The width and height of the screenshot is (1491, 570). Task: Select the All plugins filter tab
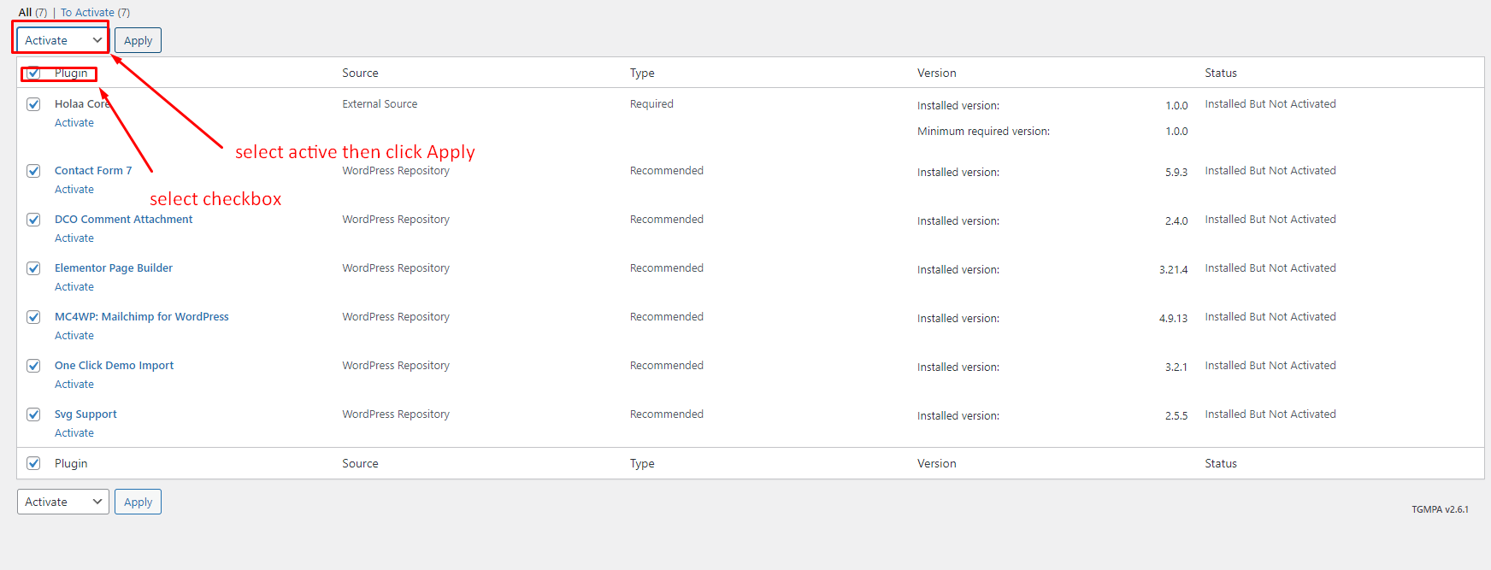25,13
